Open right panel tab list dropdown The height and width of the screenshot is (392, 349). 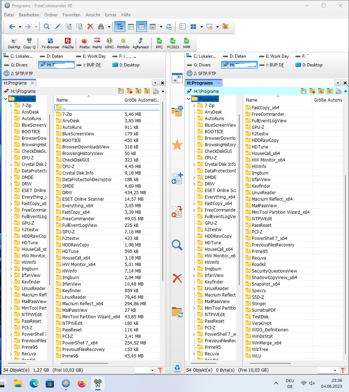(338, 83)
